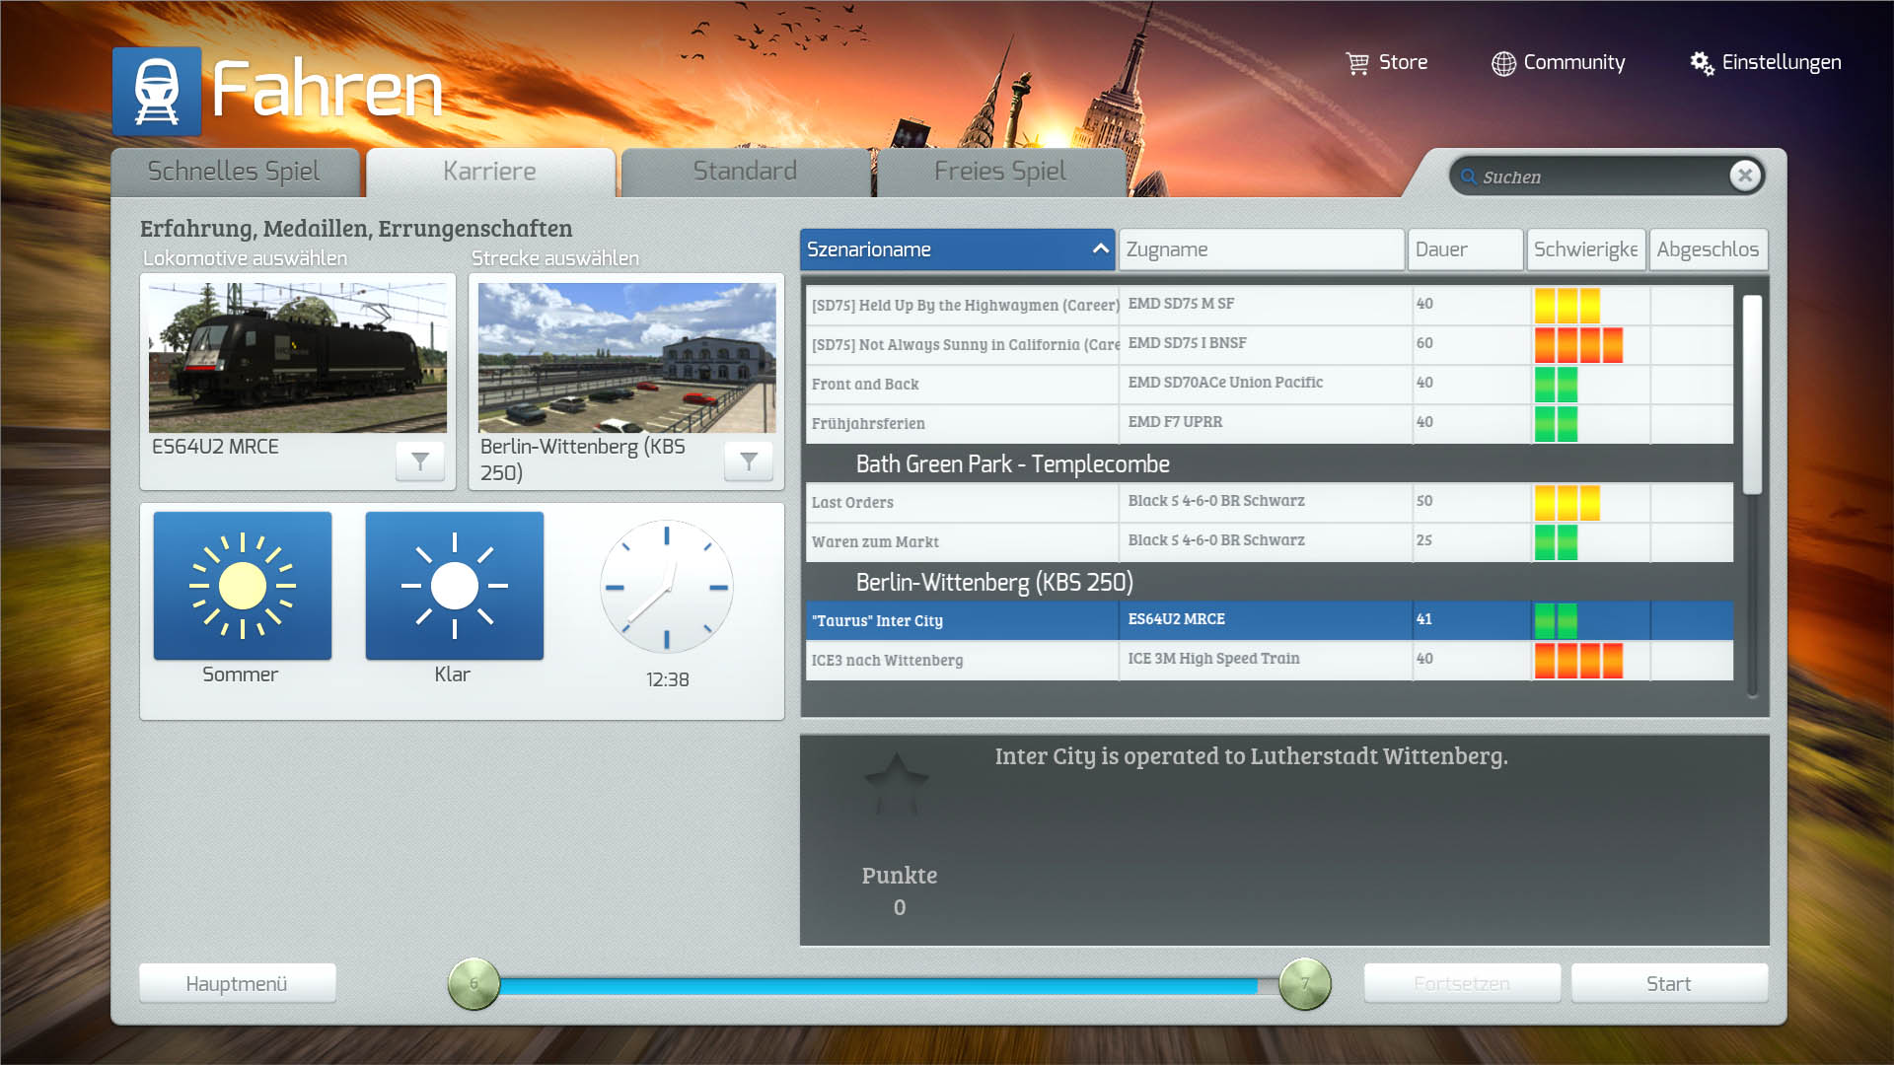
Task: Open Community via globe icon
Action: [x=1503, y=63]
